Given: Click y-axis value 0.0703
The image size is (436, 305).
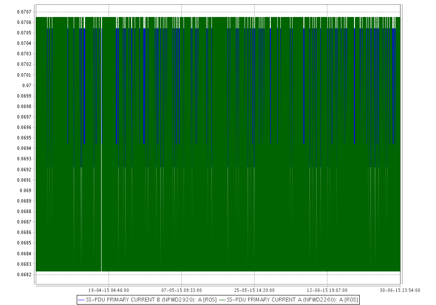Looking at the screenshot, I should coord(24,54).
